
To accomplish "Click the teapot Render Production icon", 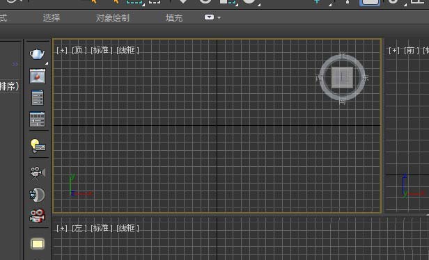I will point(37,54).
